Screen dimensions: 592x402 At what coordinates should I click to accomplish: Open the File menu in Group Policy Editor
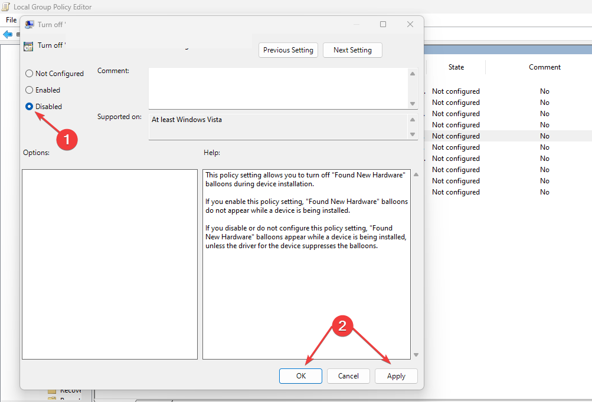[x=11, y=20]
